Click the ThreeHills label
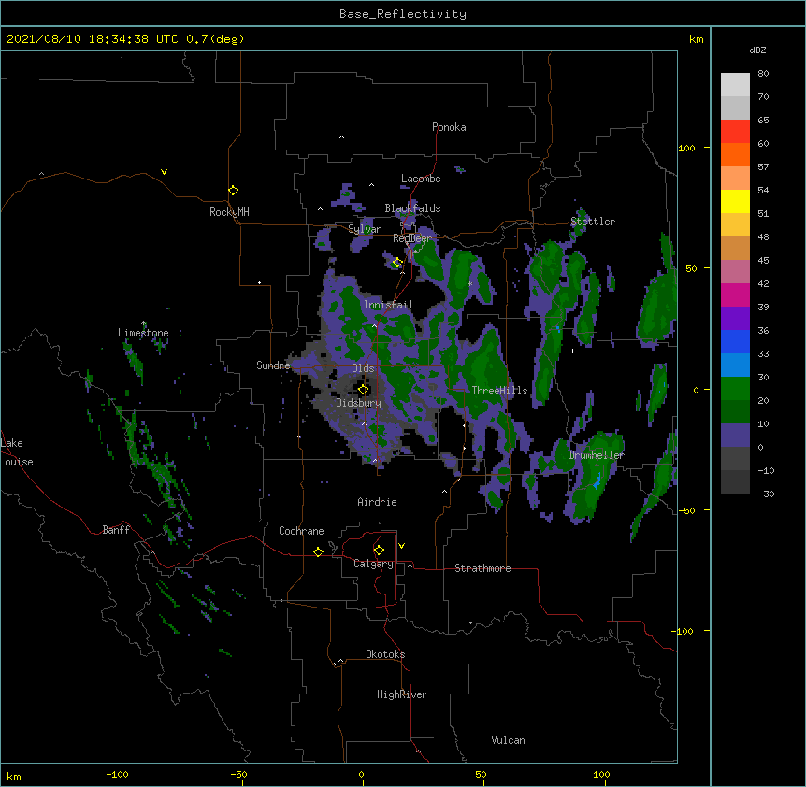Image resolution: width=806 pixels, height=787 pixels. pyautogui.click(x=499, y=391)
